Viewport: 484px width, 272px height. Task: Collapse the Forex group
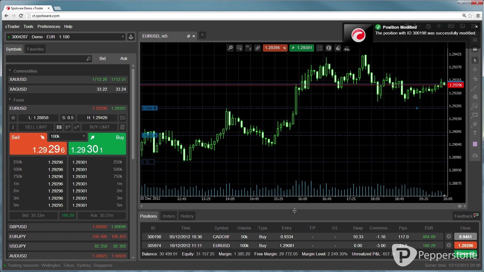coord(10,100)
